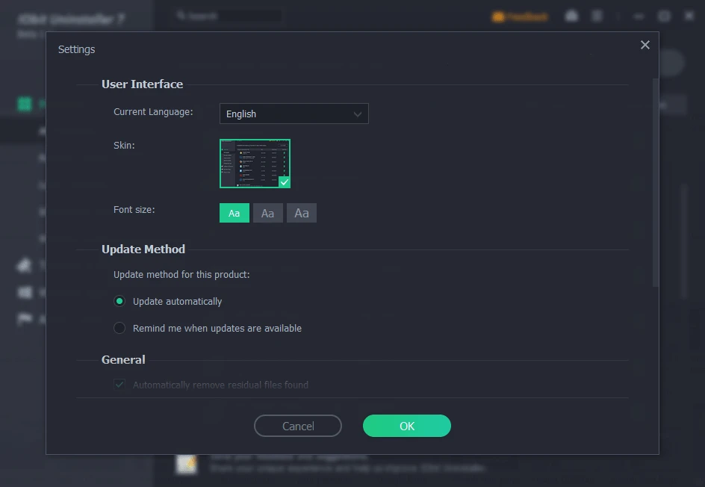
Task: Click the hamburger menu icon in title bar
Action: coord(597,16)
